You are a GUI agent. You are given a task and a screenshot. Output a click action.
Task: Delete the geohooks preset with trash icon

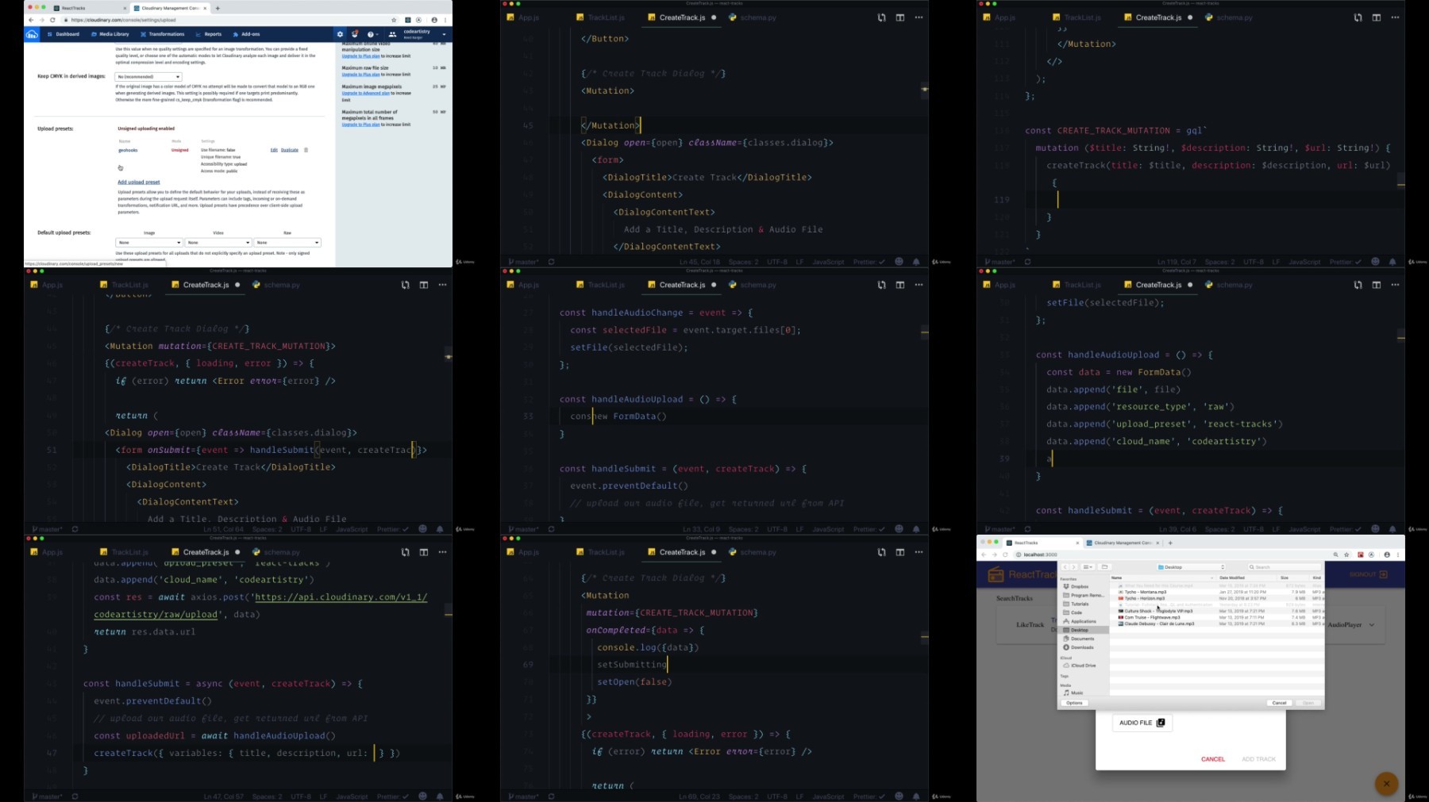pyautogui.click(x=306, y=150)
